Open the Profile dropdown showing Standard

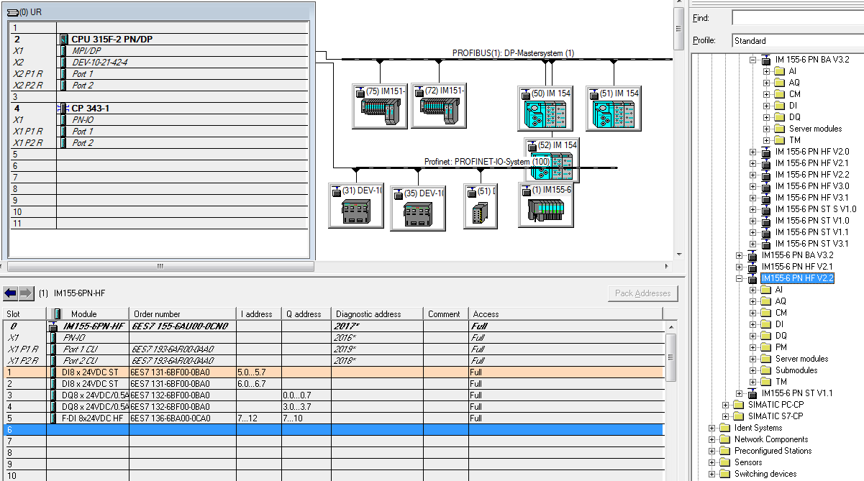coord(798,41)
